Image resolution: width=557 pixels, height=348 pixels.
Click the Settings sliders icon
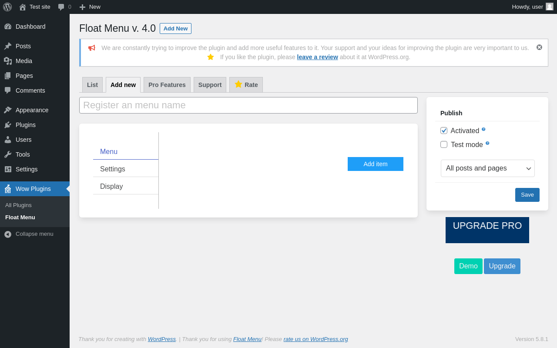click(8, 169)
